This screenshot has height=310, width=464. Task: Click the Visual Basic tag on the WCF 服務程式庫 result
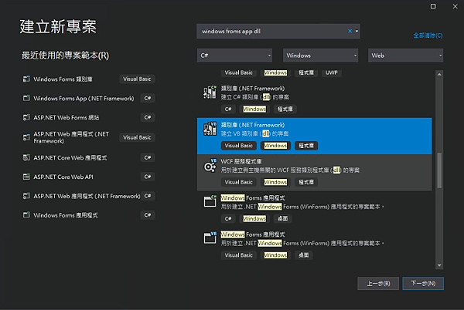pos(238,182)
